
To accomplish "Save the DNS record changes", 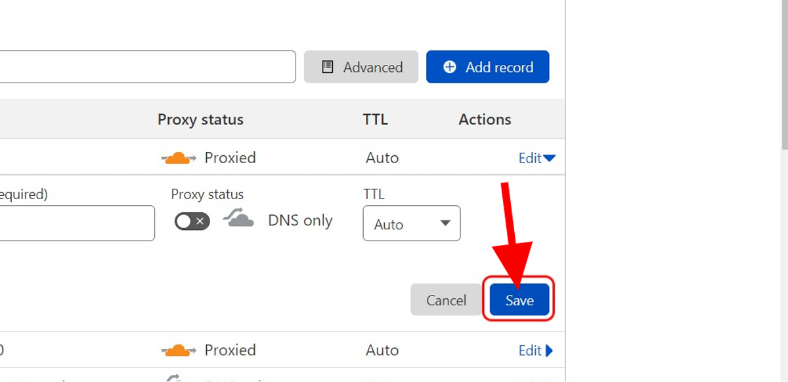I will 519,300.
